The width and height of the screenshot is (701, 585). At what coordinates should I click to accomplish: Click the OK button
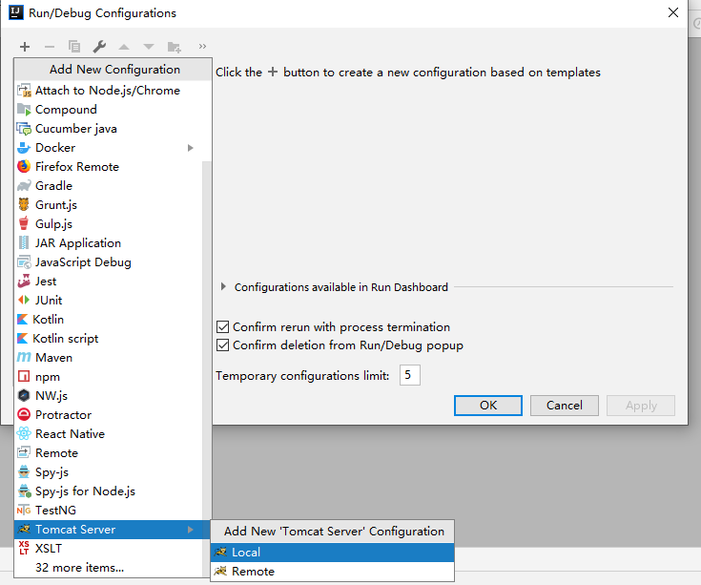(x=488, y=406)
